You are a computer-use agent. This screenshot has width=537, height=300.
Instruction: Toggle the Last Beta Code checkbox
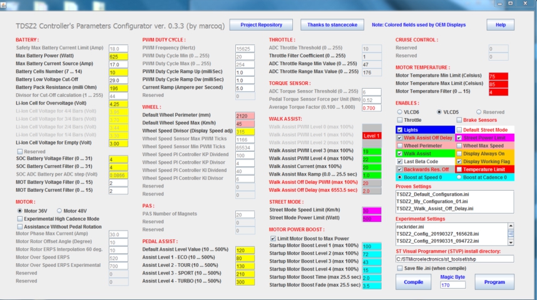(x=400, y=161)
